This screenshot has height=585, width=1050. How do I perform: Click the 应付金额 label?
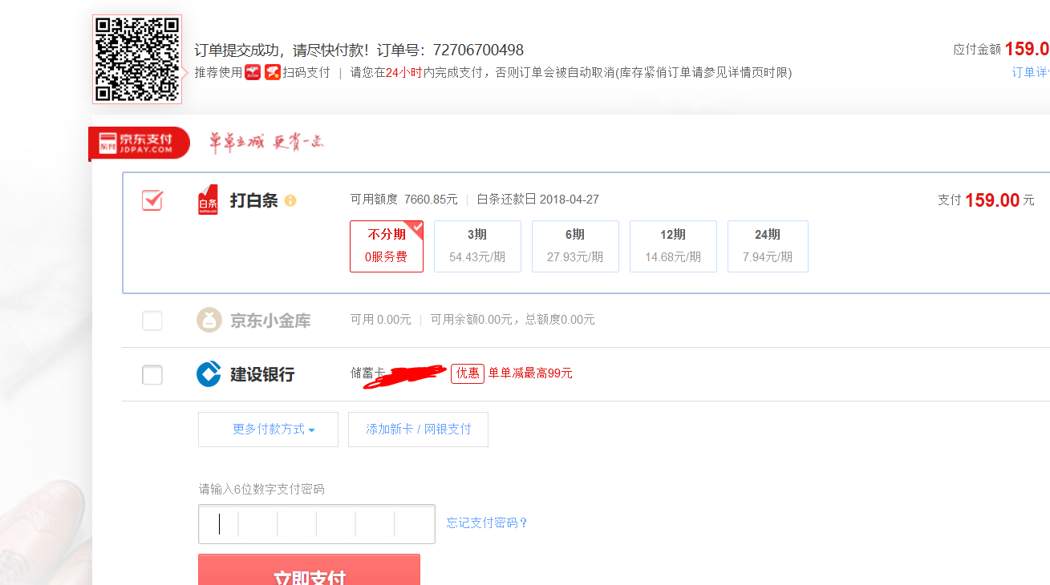[977, 49]
